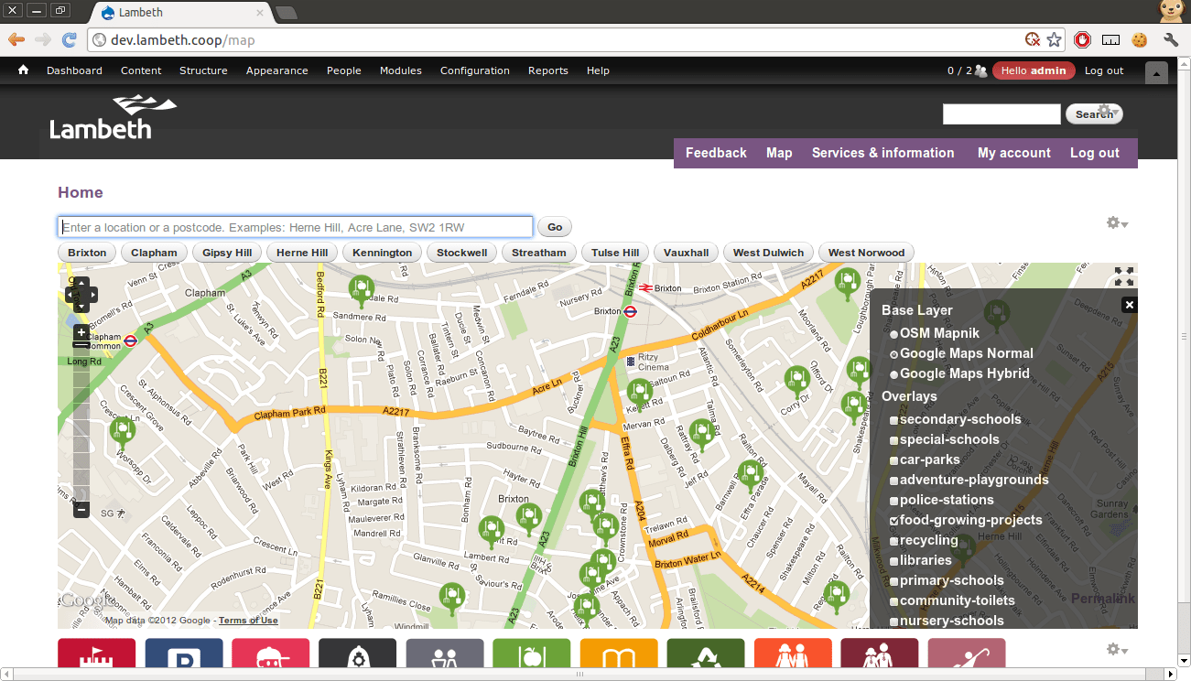This screenshot has height=681, width=1191.
Task: Click the Go button
Action: (555, 227)
